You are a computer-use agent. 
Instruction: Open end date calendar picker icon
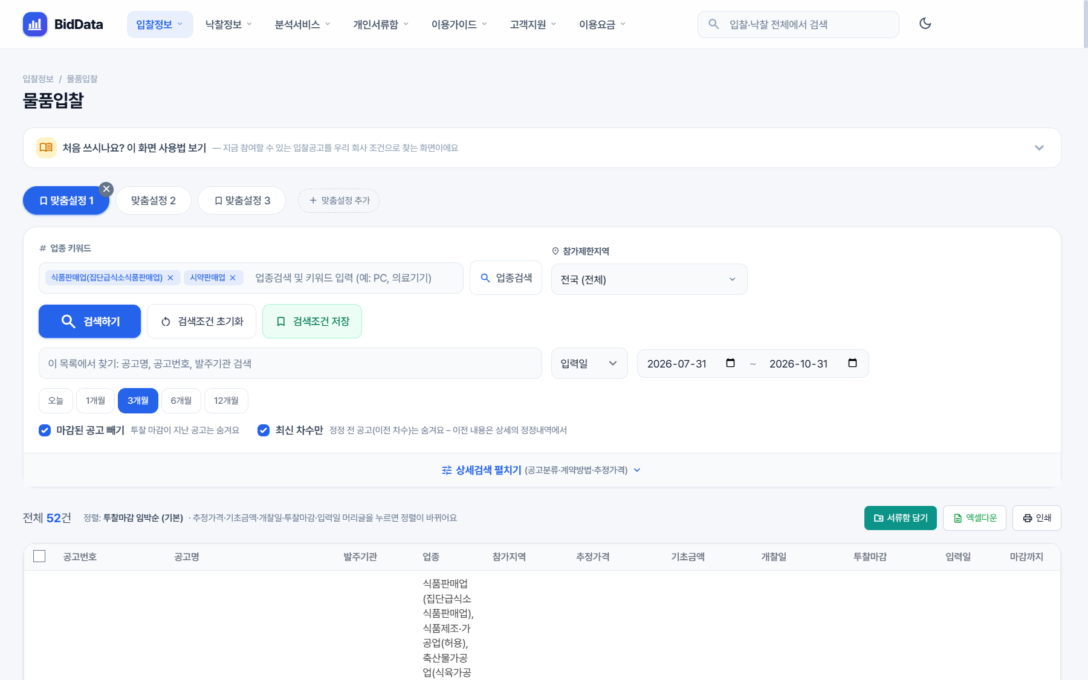[852, 363]
